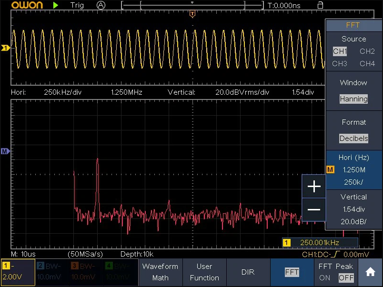Open the Hanning window selector
The width and height of the screenshot is (383, 287).
(x=353, y=99)
